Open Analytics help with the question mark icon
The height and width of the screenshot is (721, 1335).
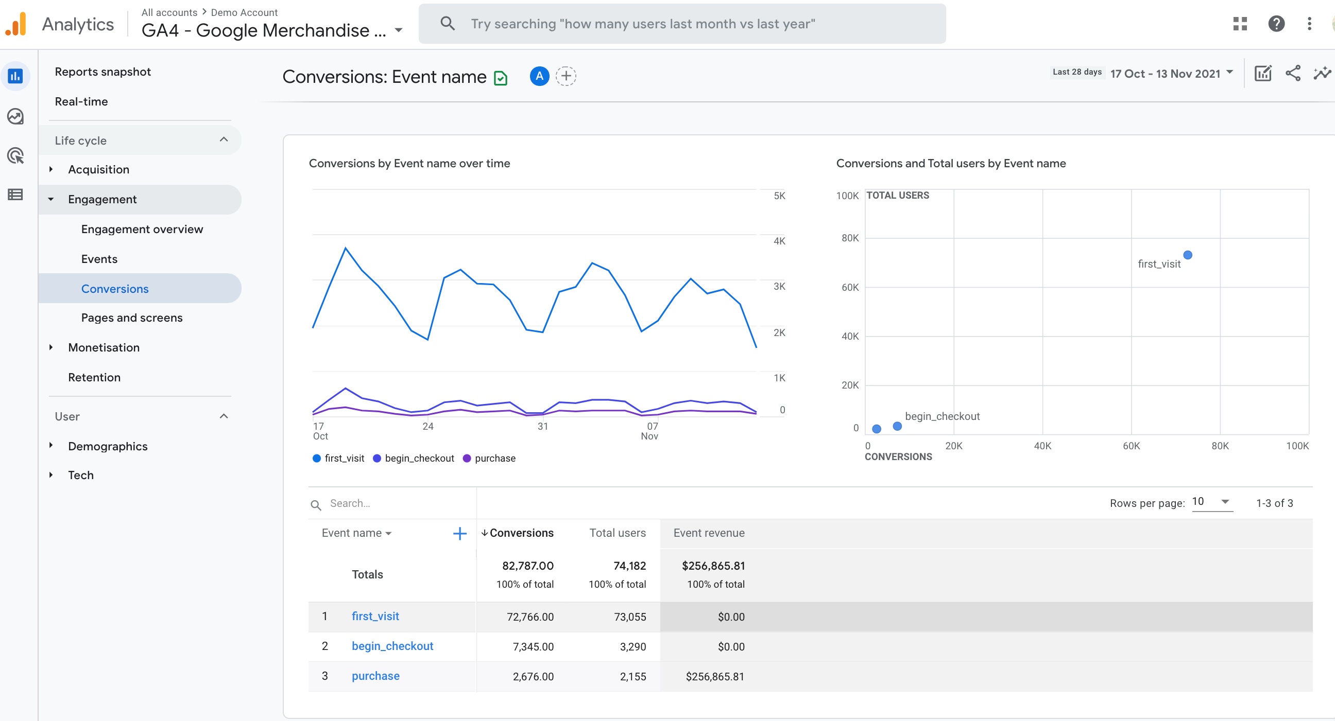1276,23
